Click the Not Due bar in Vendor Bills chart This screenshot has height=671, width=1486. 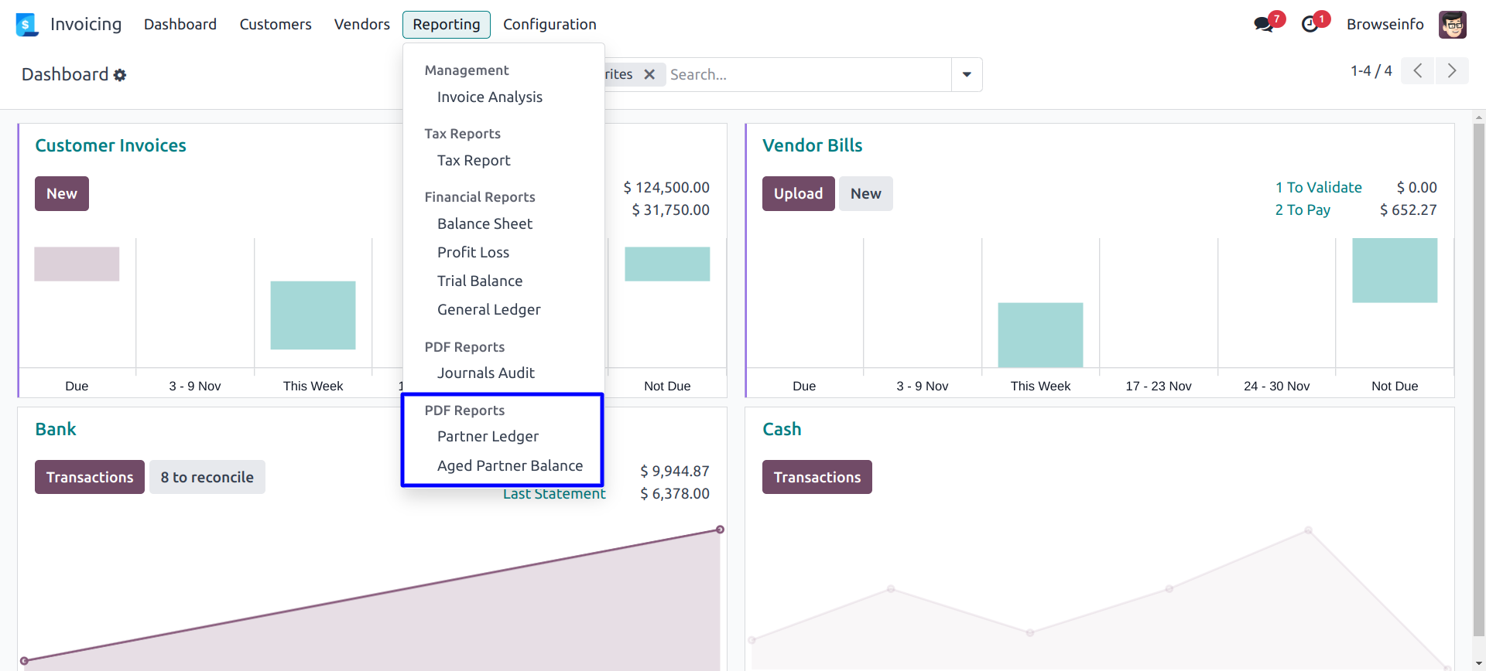[1394, 271]
